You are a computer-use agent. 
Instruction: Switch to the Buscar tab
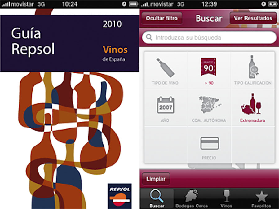[157, 198]
